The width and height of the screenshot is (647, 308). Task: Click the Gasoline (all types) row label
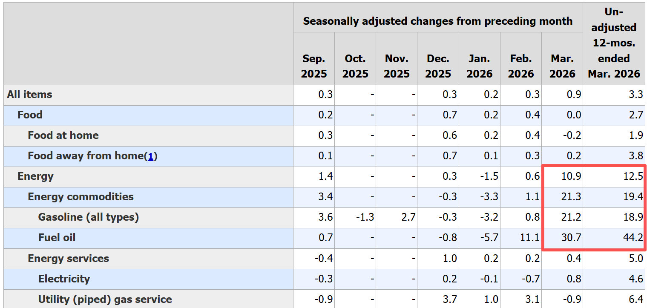click(x=89, y=217)
